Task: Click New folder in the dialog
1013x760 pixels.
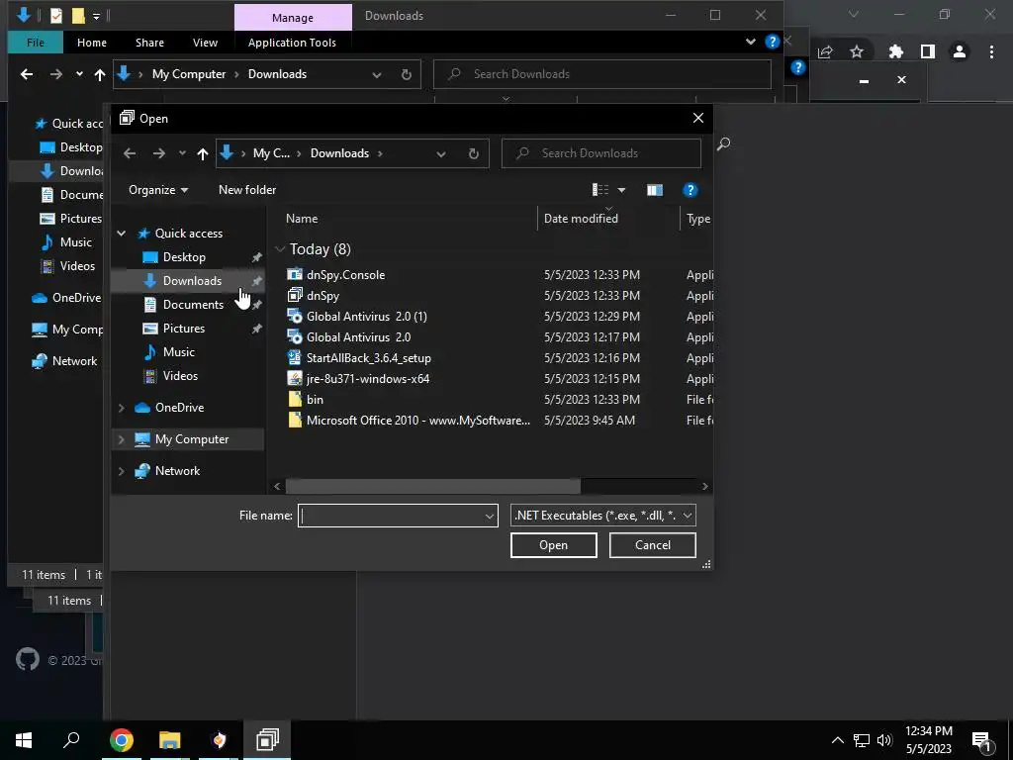Action: coord(247,190)
